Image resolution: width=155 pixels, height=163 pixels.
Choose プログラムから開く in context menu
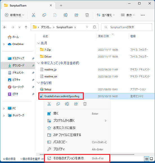[77, 120]
